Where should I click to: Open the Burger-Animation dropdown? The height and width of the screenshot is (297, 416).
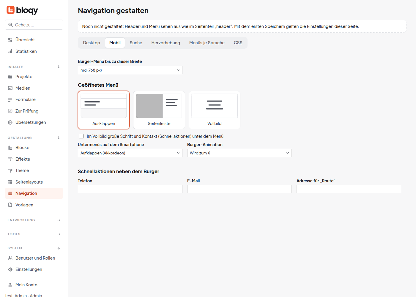(x=239, y=153)
